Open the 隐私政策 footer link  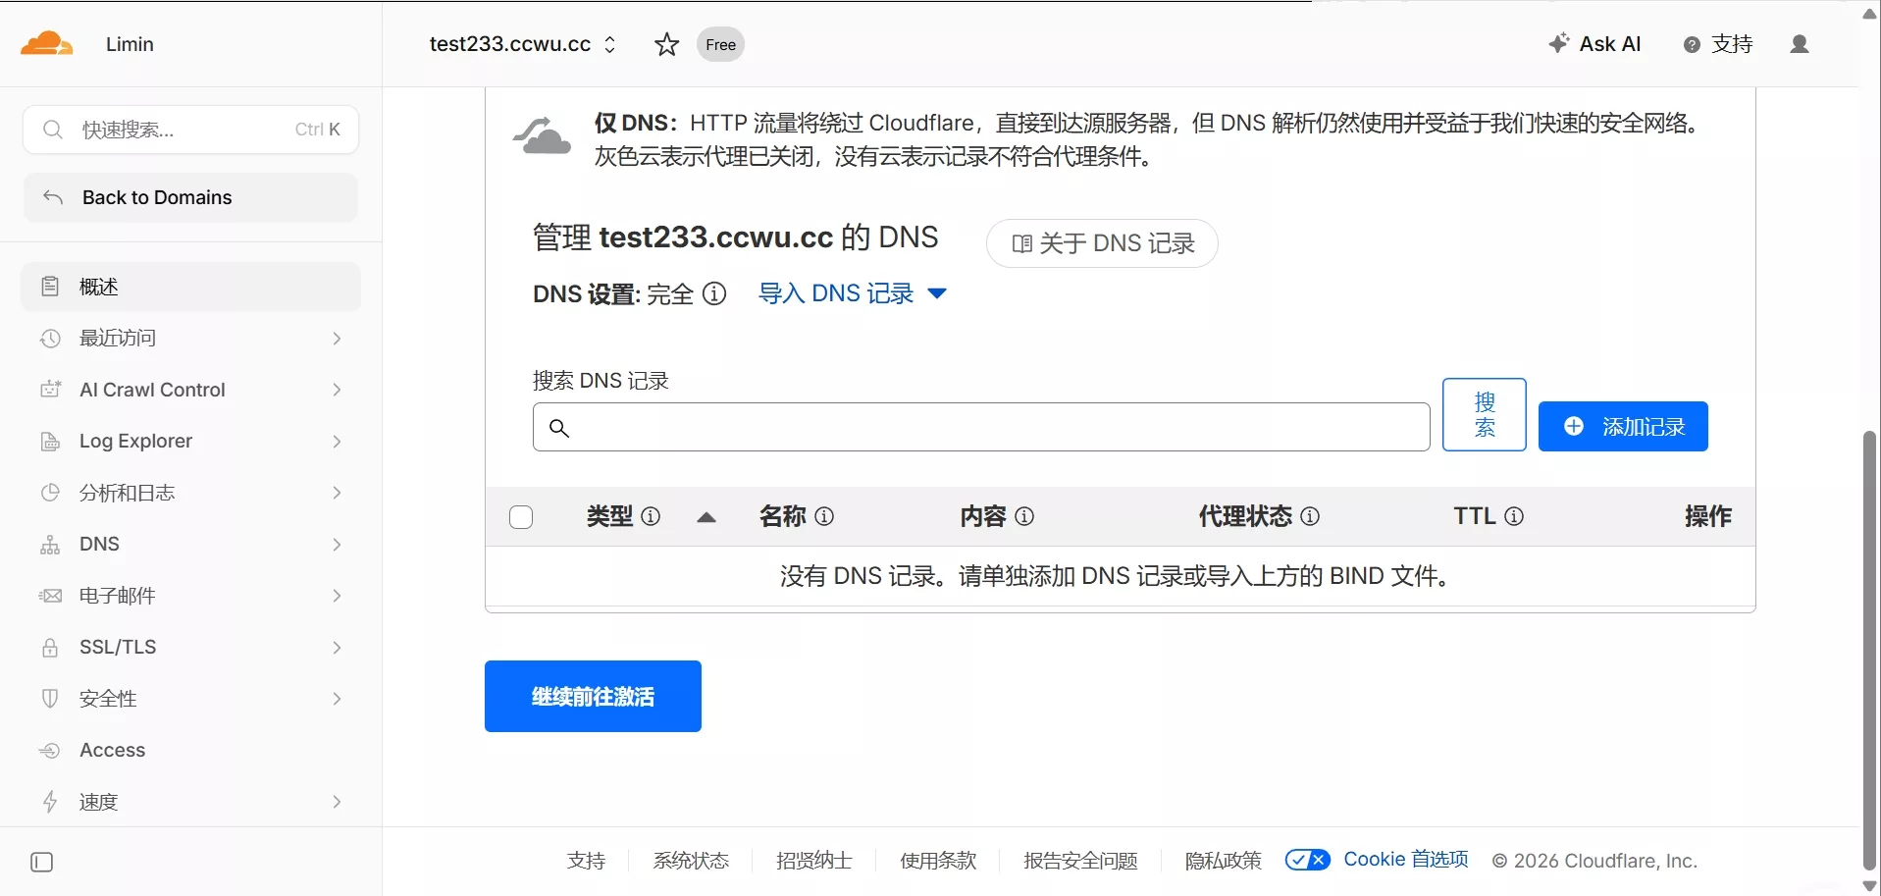(1224, 861)
